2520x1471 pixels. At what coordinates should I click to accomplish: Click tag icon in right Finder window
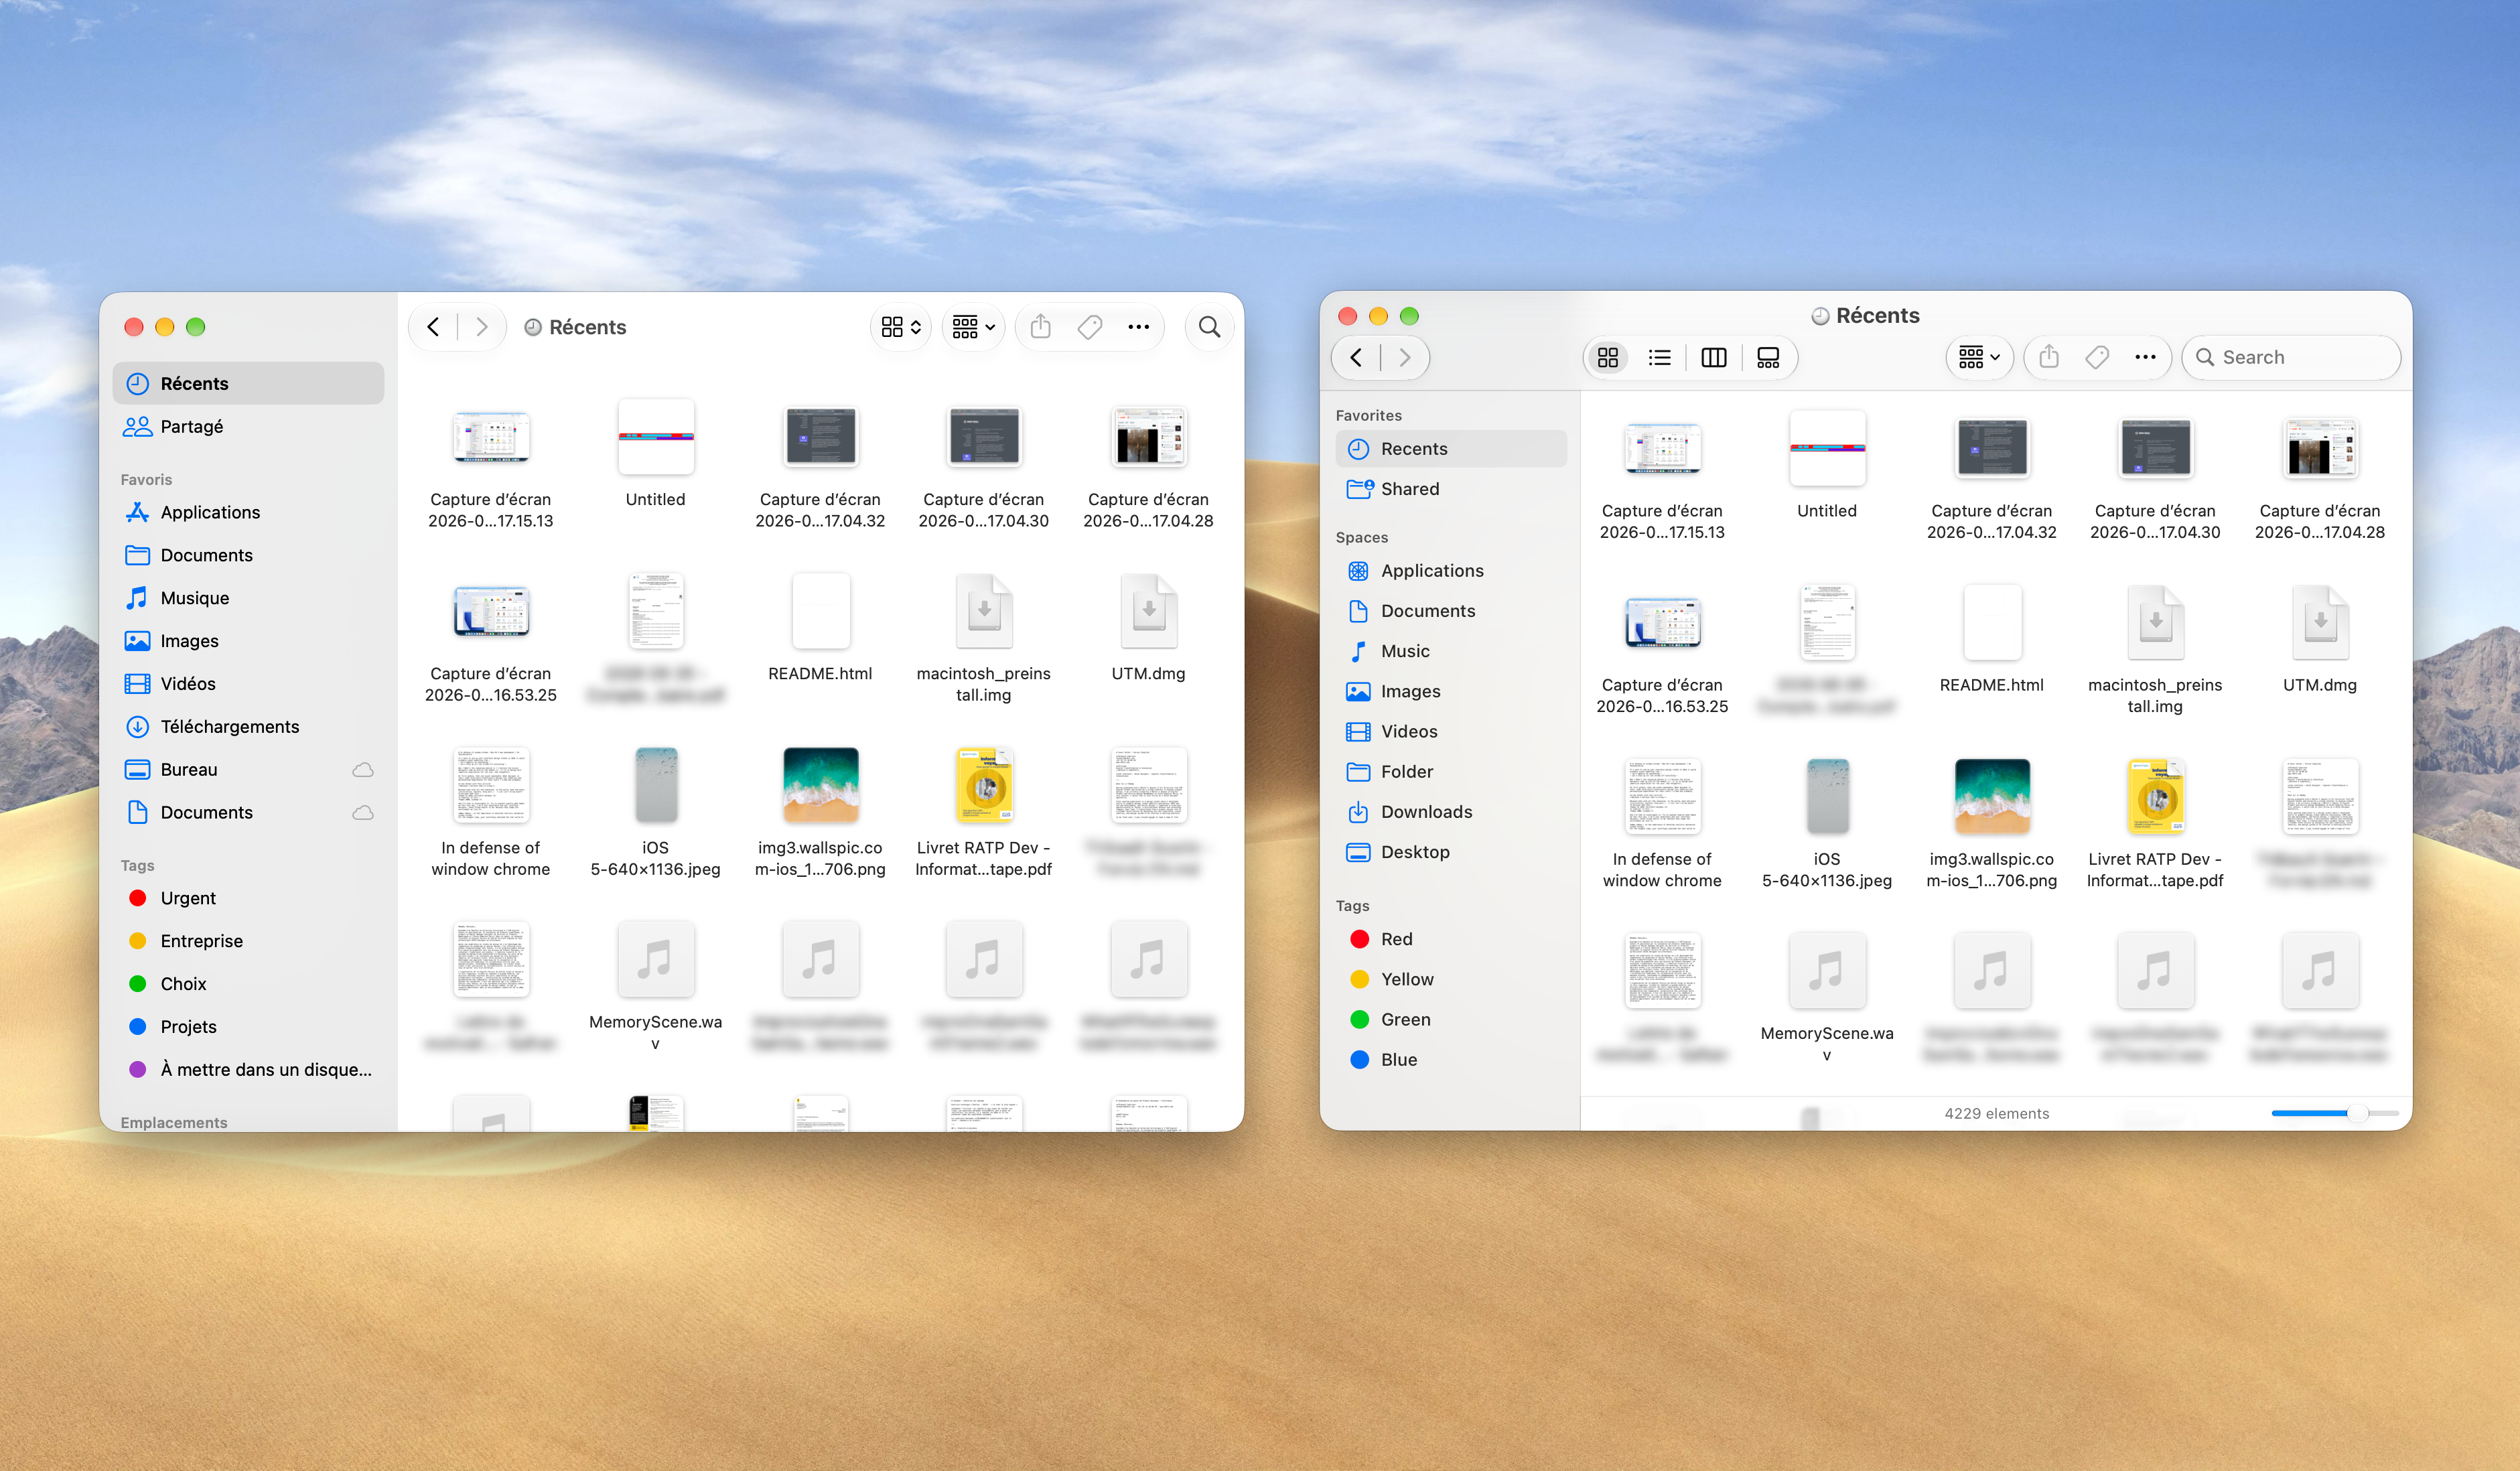pyautogui.click(x=2097, y=357)
